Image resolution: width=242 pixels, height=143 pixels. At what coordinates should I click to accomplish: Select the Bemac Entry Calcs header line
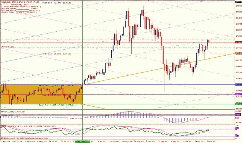pyautogui.click(x=19, y=5)
